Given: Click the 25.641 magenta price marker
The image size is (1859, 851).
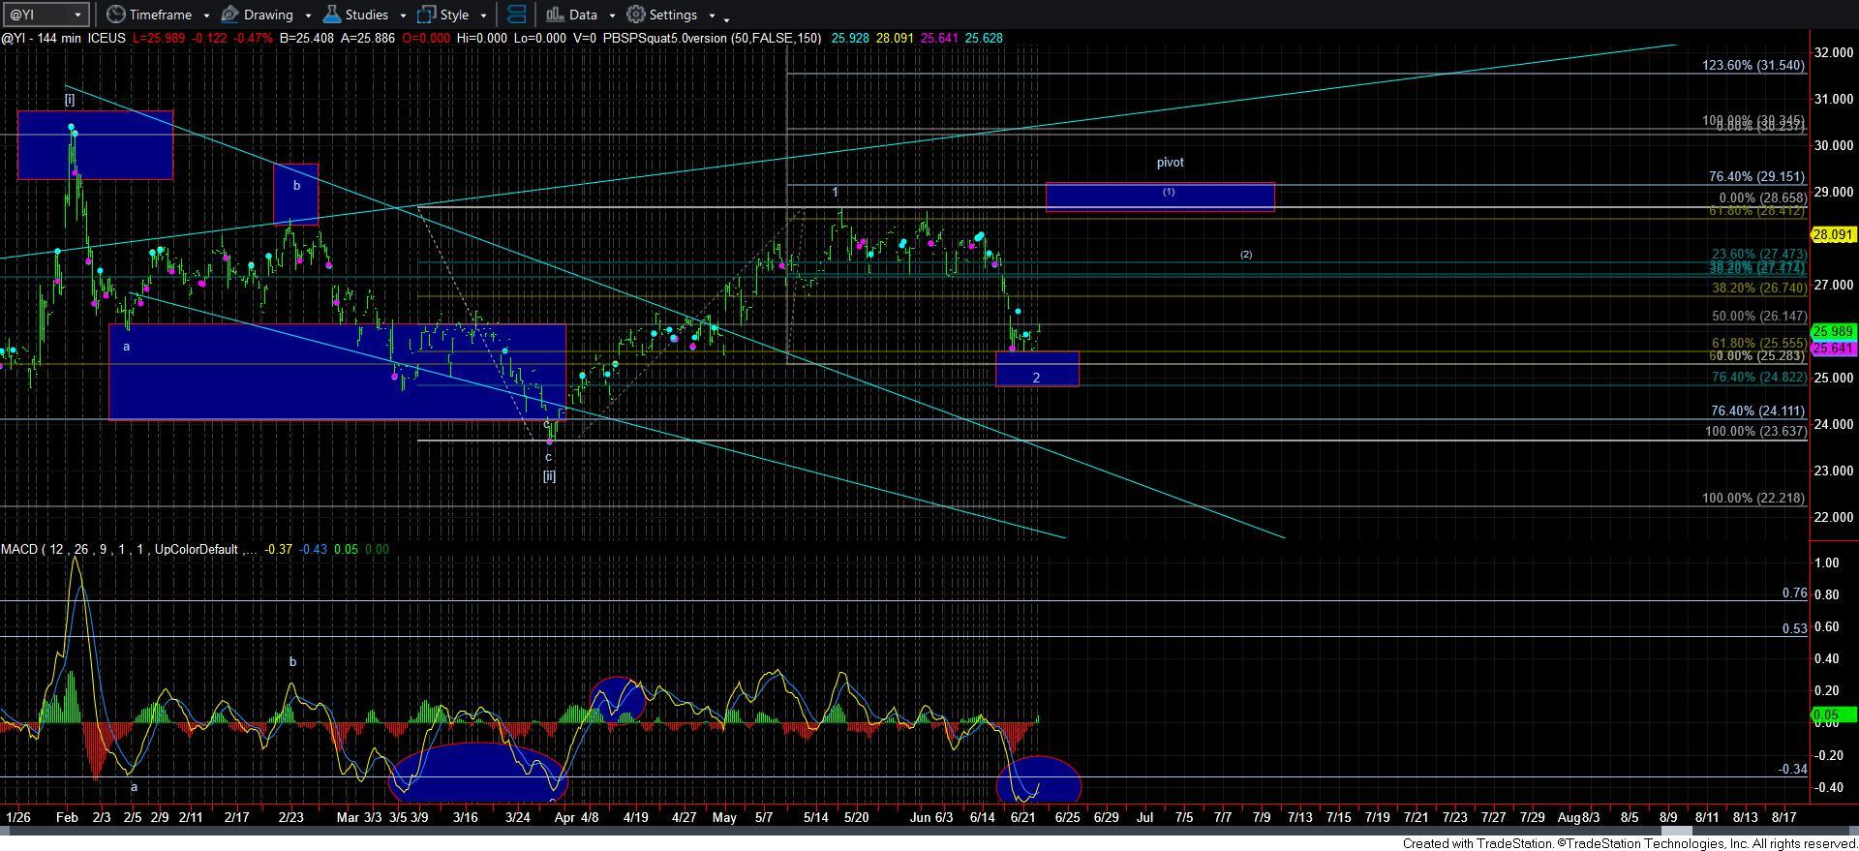Looking at the screenshot, I should click(1832, 348).
